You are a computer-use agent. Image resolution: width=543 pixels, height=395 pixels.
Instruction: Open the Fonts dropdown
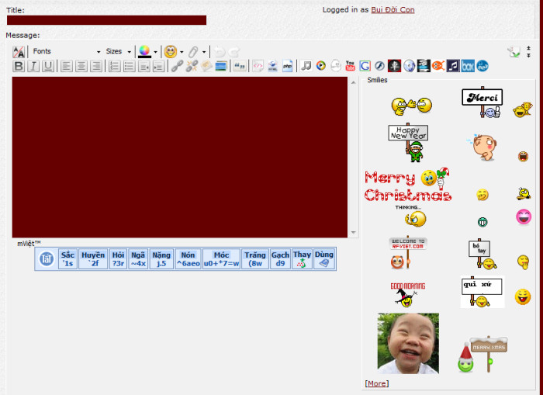(x=67, y=51)
